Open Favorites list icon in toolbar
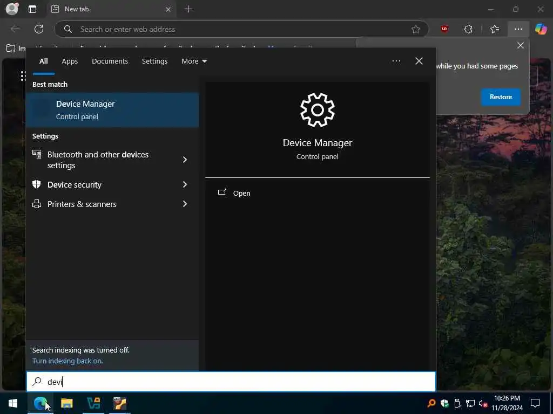The image size is (553, 414). tap(495, 29)
